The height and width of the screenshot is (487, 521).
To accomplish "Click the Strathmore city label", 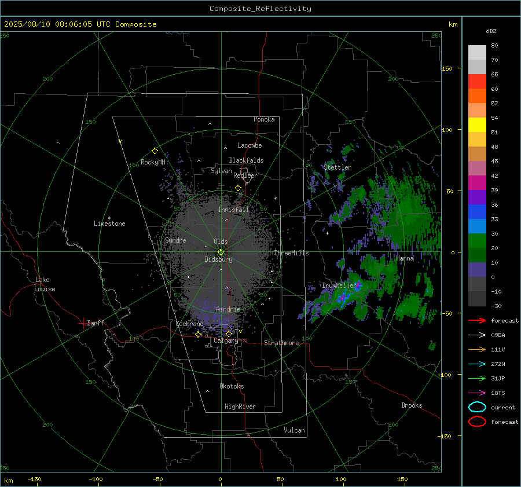I will tap(281, 343).
